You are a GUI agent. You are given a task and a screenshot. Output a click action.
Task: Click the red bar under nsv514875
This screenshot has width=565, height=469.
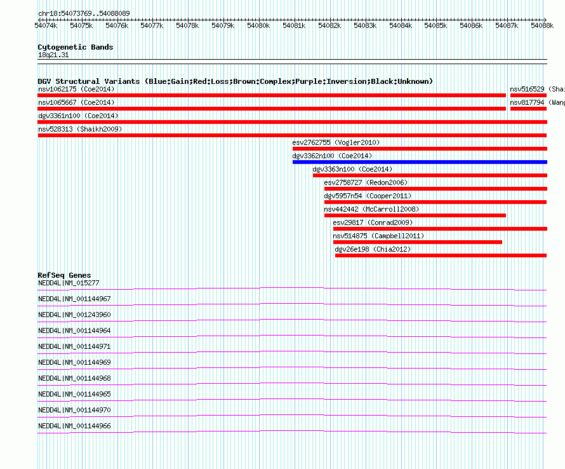418,242
